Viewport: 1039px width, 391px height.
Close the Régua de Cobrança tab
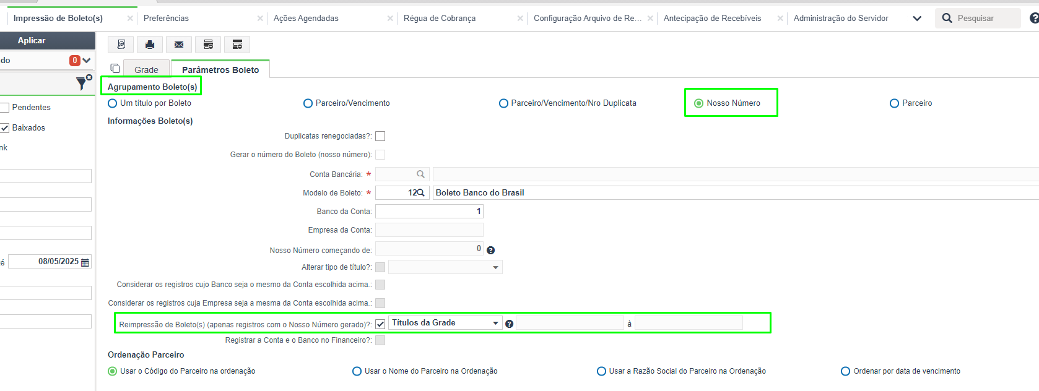pos(520,19)
